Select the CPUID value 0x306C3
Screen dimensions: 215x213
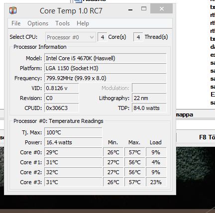pyautogui.click(x=62, y=108)
